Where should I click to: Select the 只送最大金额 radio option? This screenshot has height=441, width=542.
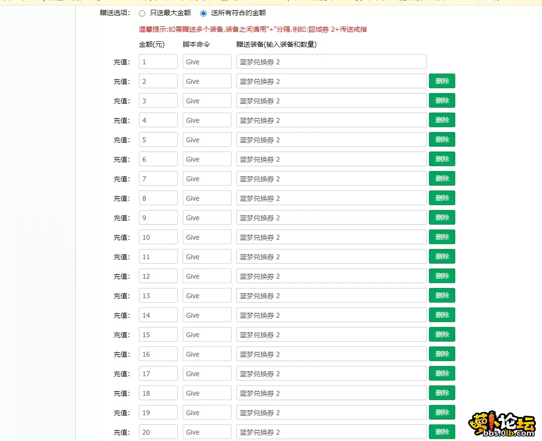click(142, 14)
